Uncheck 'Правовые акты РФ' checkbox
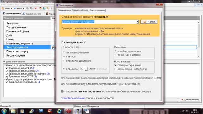The image size is (203, 114). pyautogui.click(x=7, y=68)
